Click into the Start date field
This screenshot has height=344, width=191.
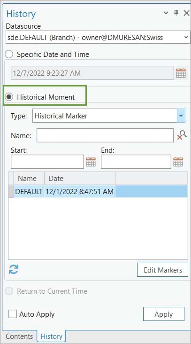click(47, 162)
